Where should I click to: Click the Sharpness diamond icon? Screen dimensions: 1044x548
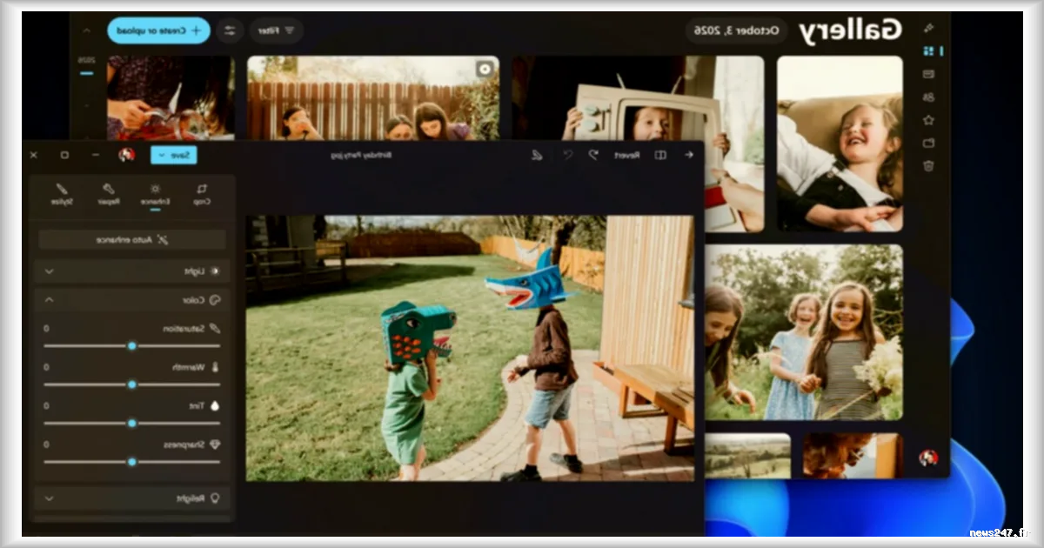click(216, 444)
